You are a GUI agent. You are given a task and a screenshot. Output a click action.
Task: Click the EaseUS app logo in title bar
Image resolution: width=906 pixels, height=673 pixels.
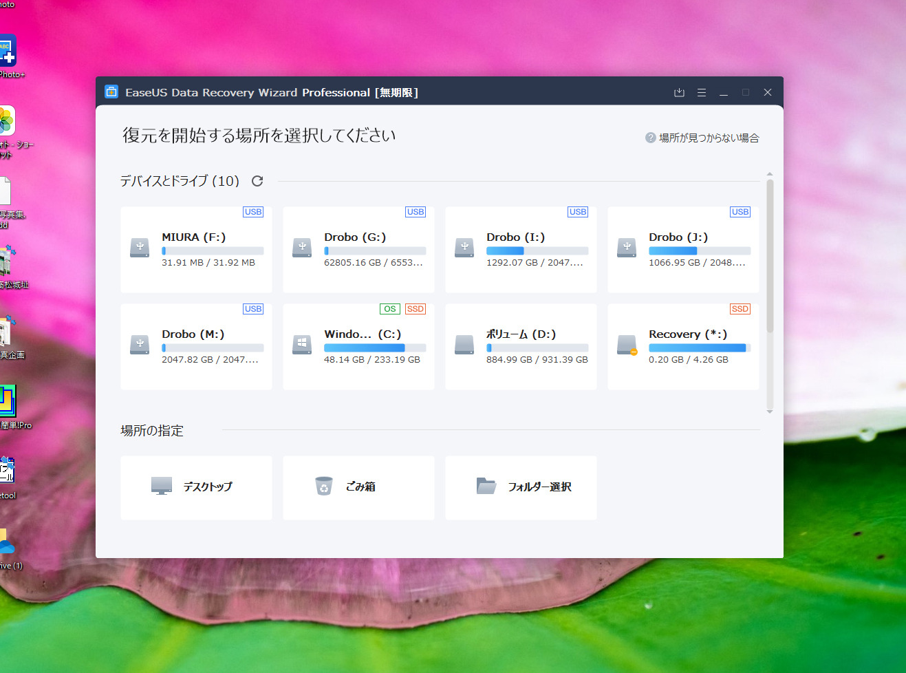coord(111,92)
